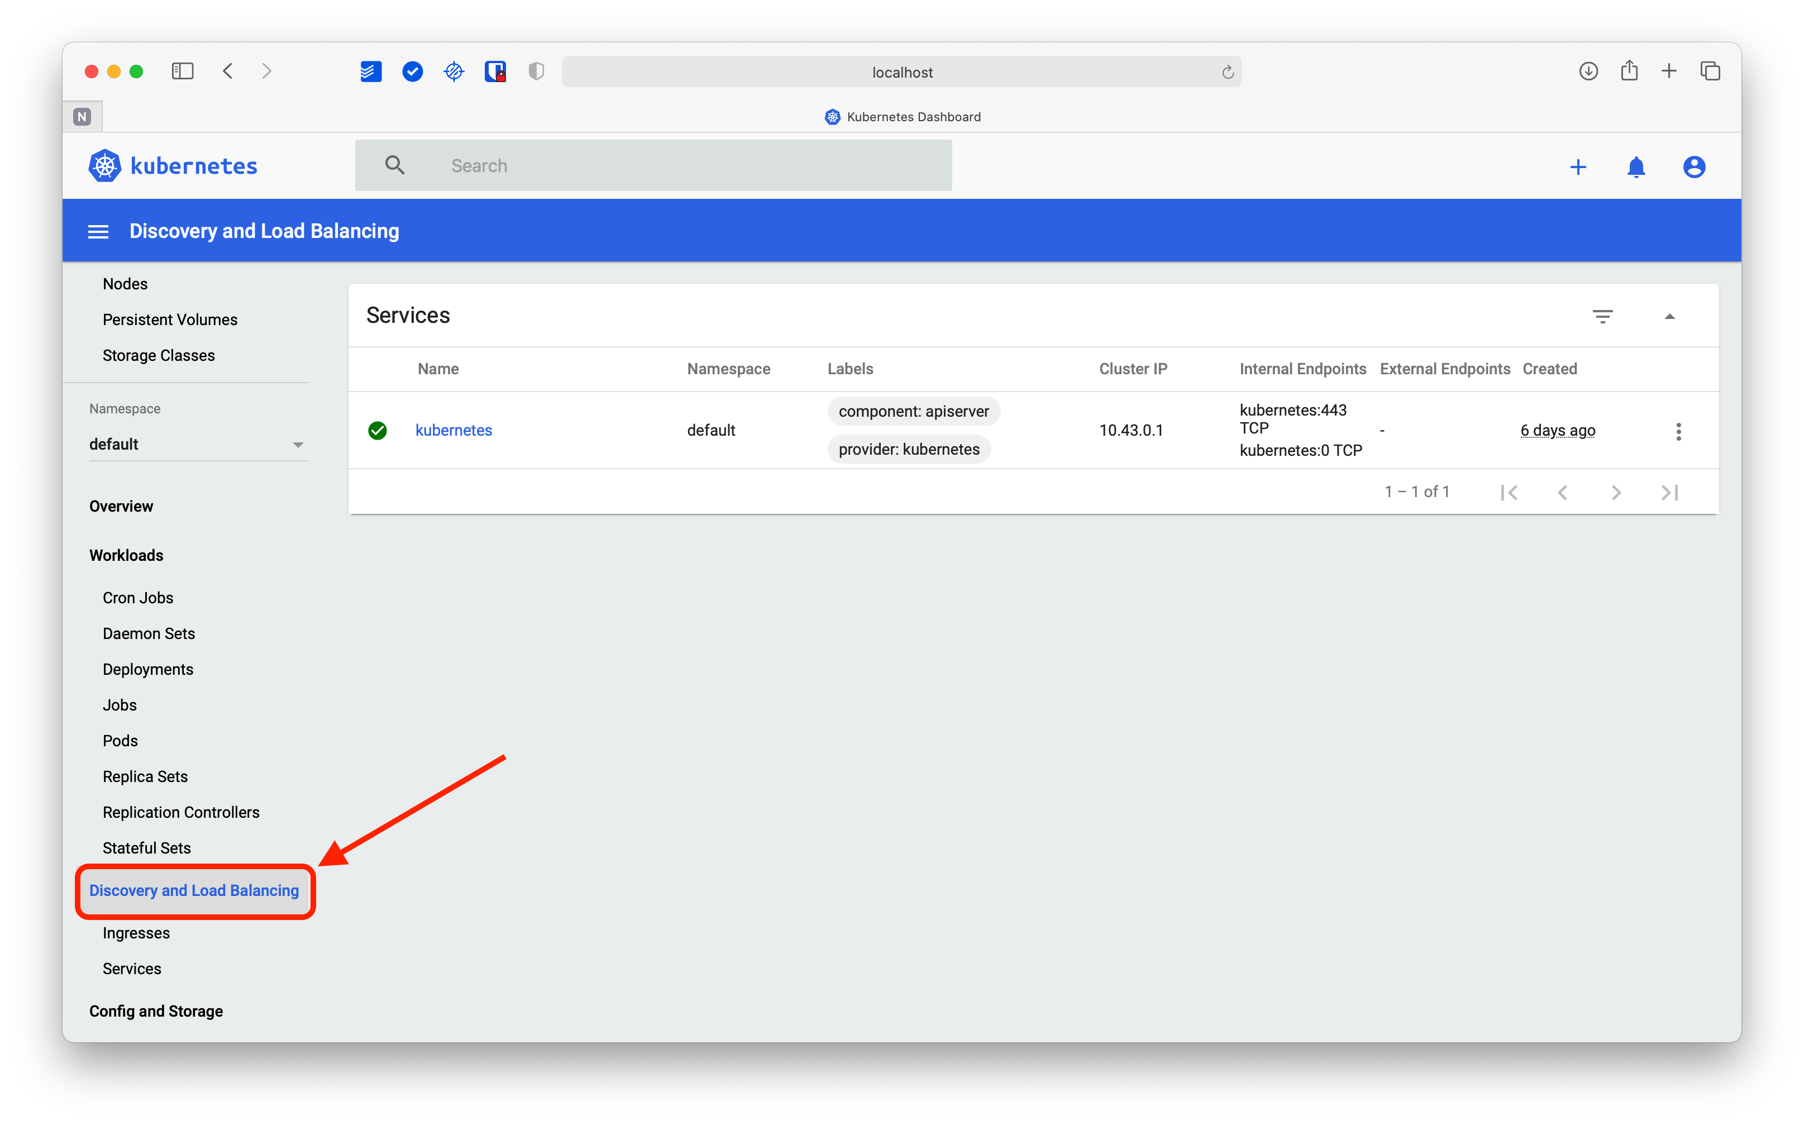This screenshot has width=1804, height=1125.
Task: Open a new Safari tab
Action: pos(1669,71)
